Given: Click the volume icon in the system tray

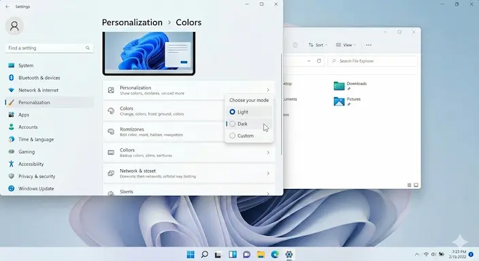Looking at the screenshot, I should point(433,254).
